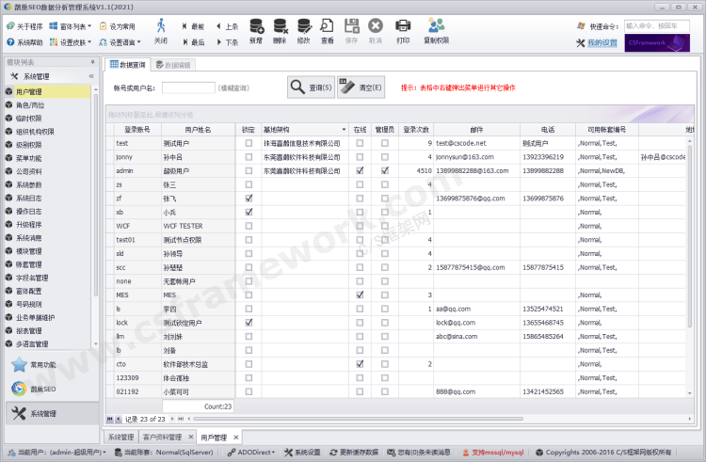Click first-record button in grid navigator
Image resolution: width=706 pixels, height=462 pixels.
tap(109, 419)
